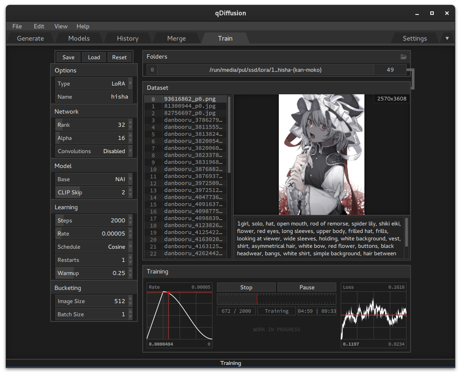461x375 pixels.
Task: Select dataset row 13 danbooru_3972512
Action: (x=186, y=190)
